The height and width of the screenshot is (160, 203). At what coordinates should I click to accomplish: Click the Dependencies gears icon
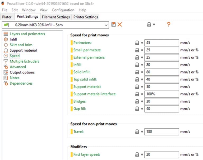pyautogui.click(x=6, y=83)
